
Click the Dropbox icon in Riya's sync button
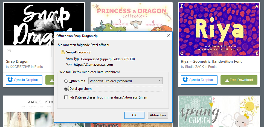point(185,80)
